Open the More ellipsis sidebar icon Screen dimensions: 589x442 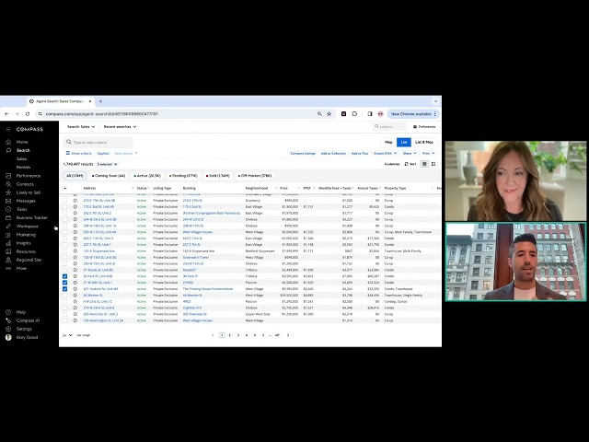coord(8,268)
